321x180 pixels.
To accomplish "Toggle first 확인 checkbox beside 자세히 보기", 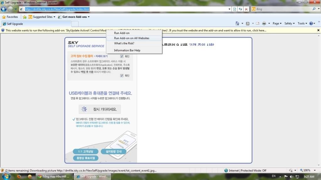I will coord(122,56).
